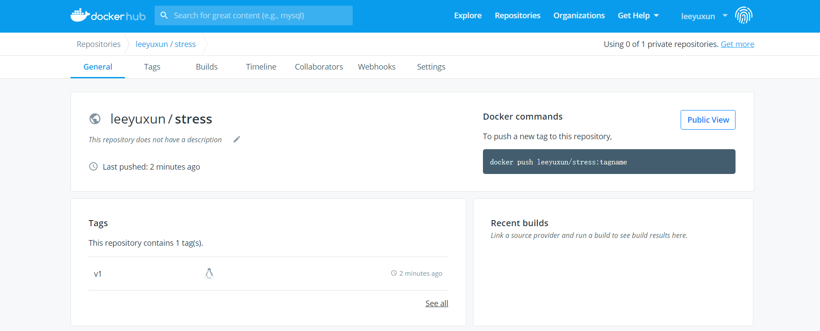Image resolution: width=820 pixels, height=331 pixels.
Task: Open the Timeline tab
Action: coord(261,67)
